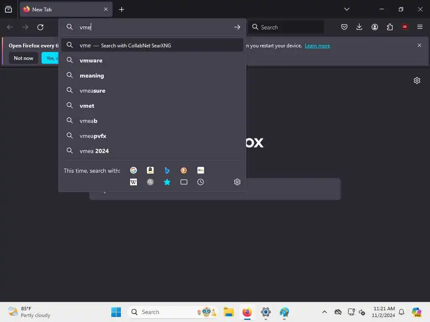Select the New Tab tab
Image resolution: width=430 pixels, height=322 pixels.
coord(66,10)
